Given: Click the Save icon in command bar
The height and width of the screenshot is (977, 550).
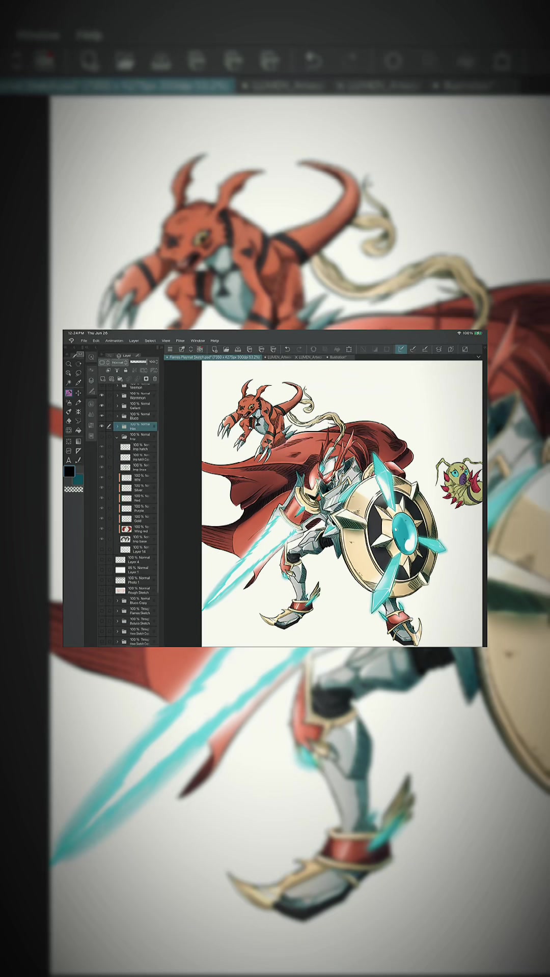Looking at the screenshot, I should point(238,349).
